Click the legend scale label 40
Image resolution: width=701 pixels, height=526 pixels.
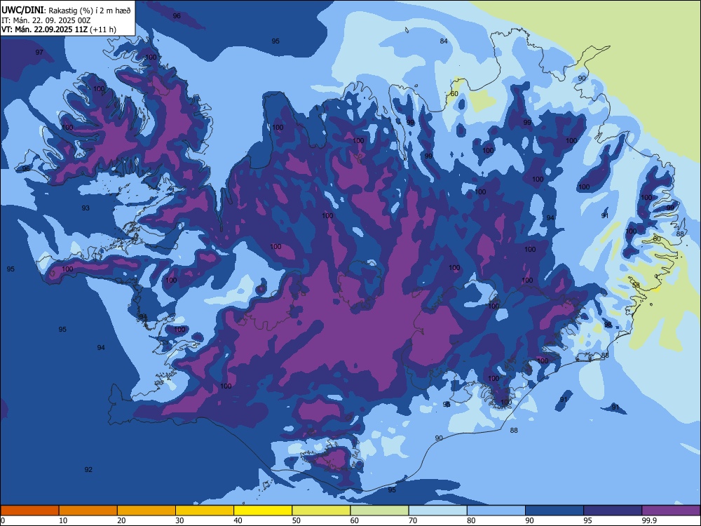(x=238, y=520)
